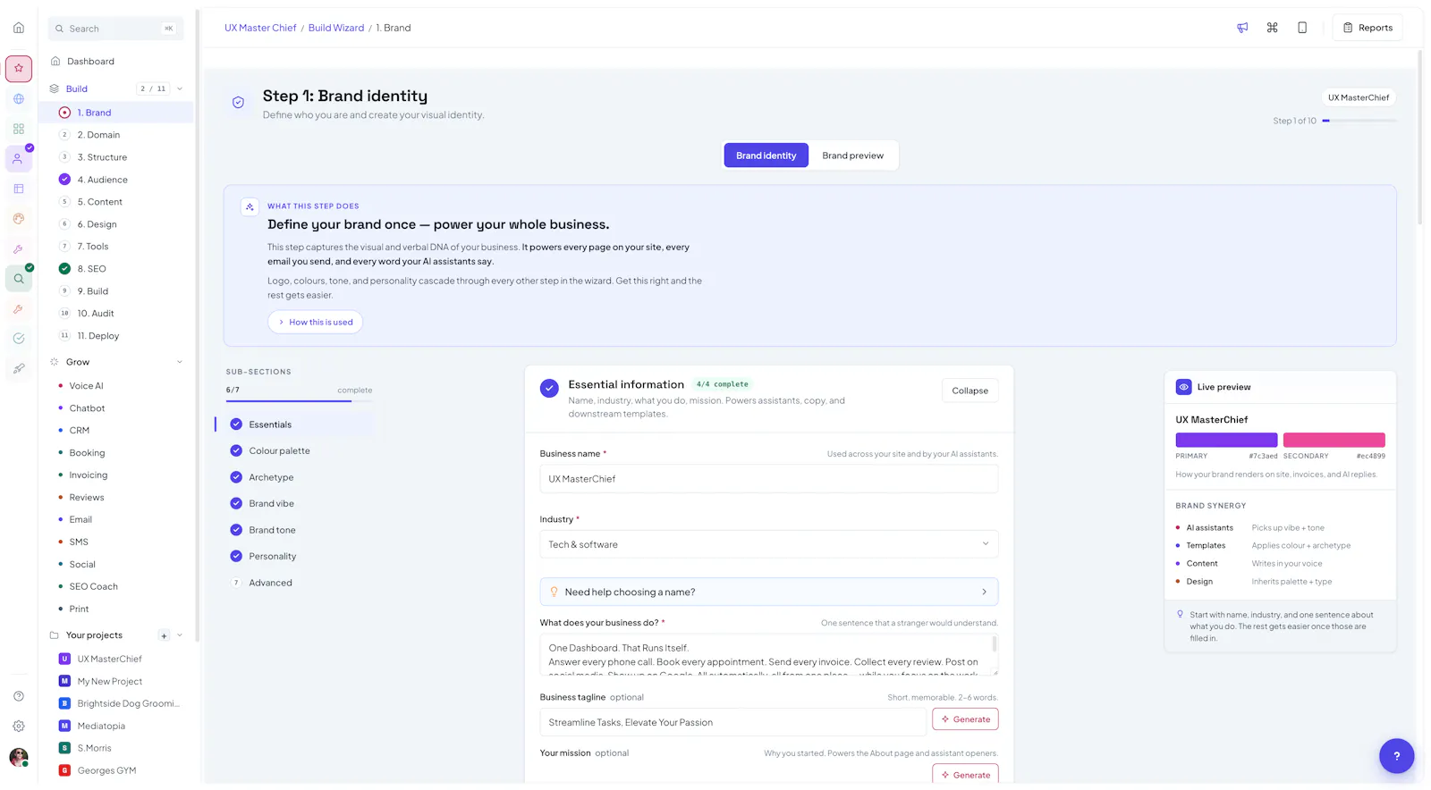Open the settings gear icon in the rail
The height and width of the screenshot is (790, 1431).
click(x=19, y=727)
